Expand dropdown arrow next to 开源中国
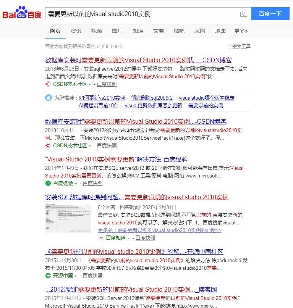The image size is (293, 308). 76,276
